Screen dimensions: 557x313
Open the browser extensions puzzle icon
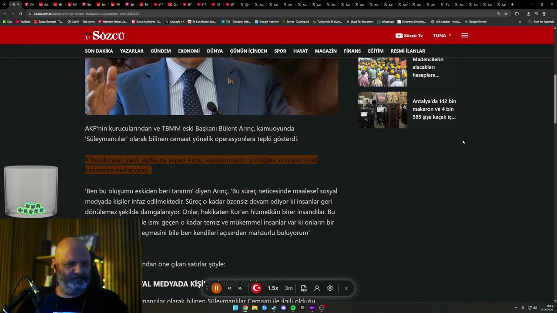[x=517, y=13]
